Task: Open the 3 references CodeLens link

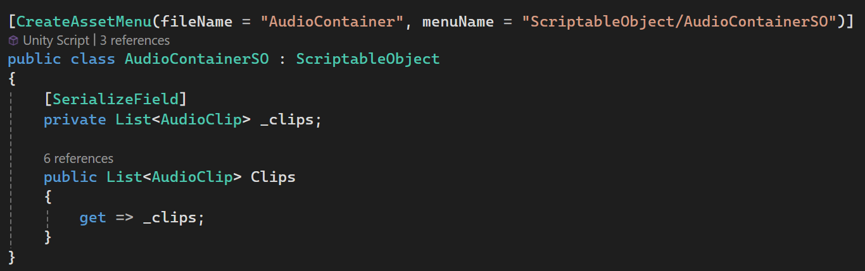Action: [x=135, y=40]
